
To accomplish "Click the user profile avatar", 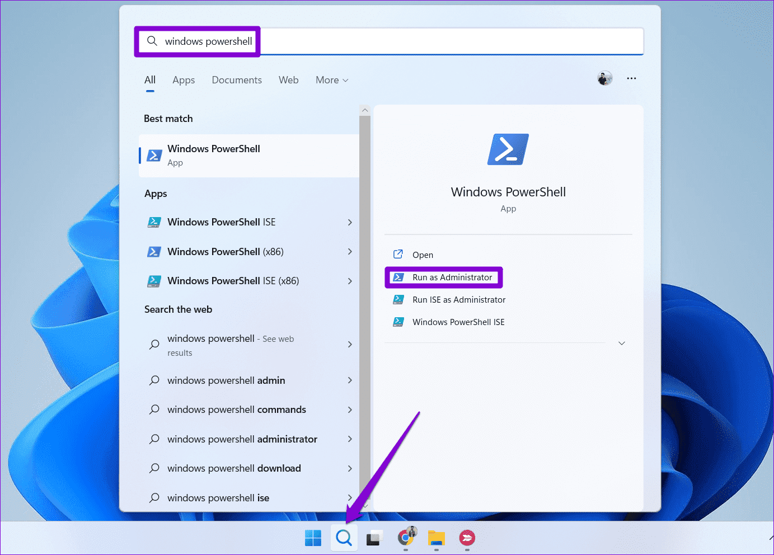I will point(605,78).
